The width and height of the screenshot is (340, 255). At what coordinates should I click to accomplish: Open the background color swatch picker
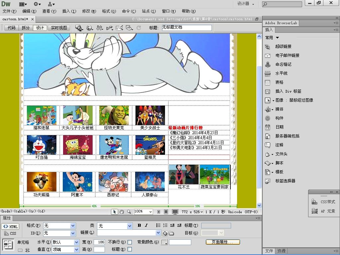point(164,242)
